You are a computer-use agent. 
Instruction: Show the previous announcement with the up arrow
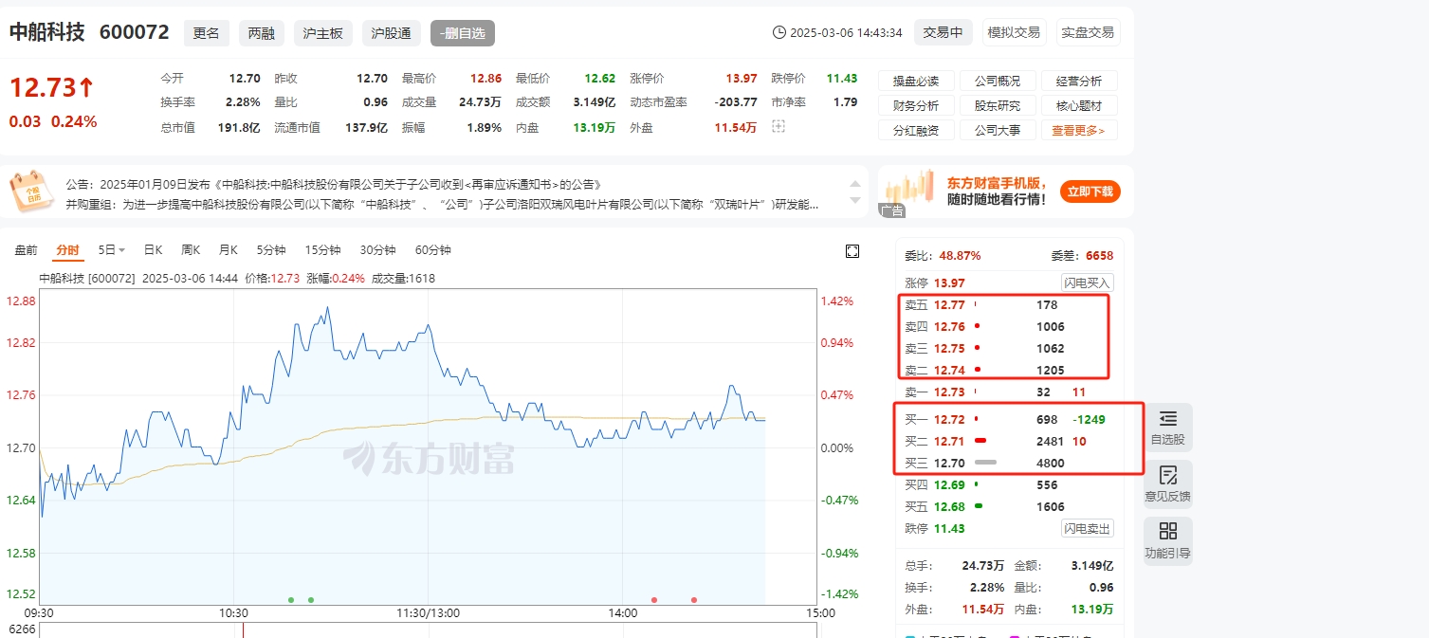[x=857, y=183]
